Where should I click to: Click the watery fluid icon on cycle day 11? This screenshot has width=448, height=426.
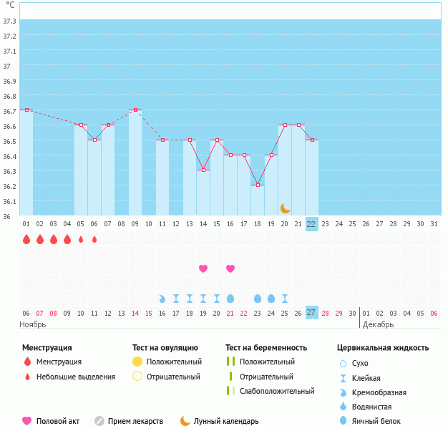162,298
